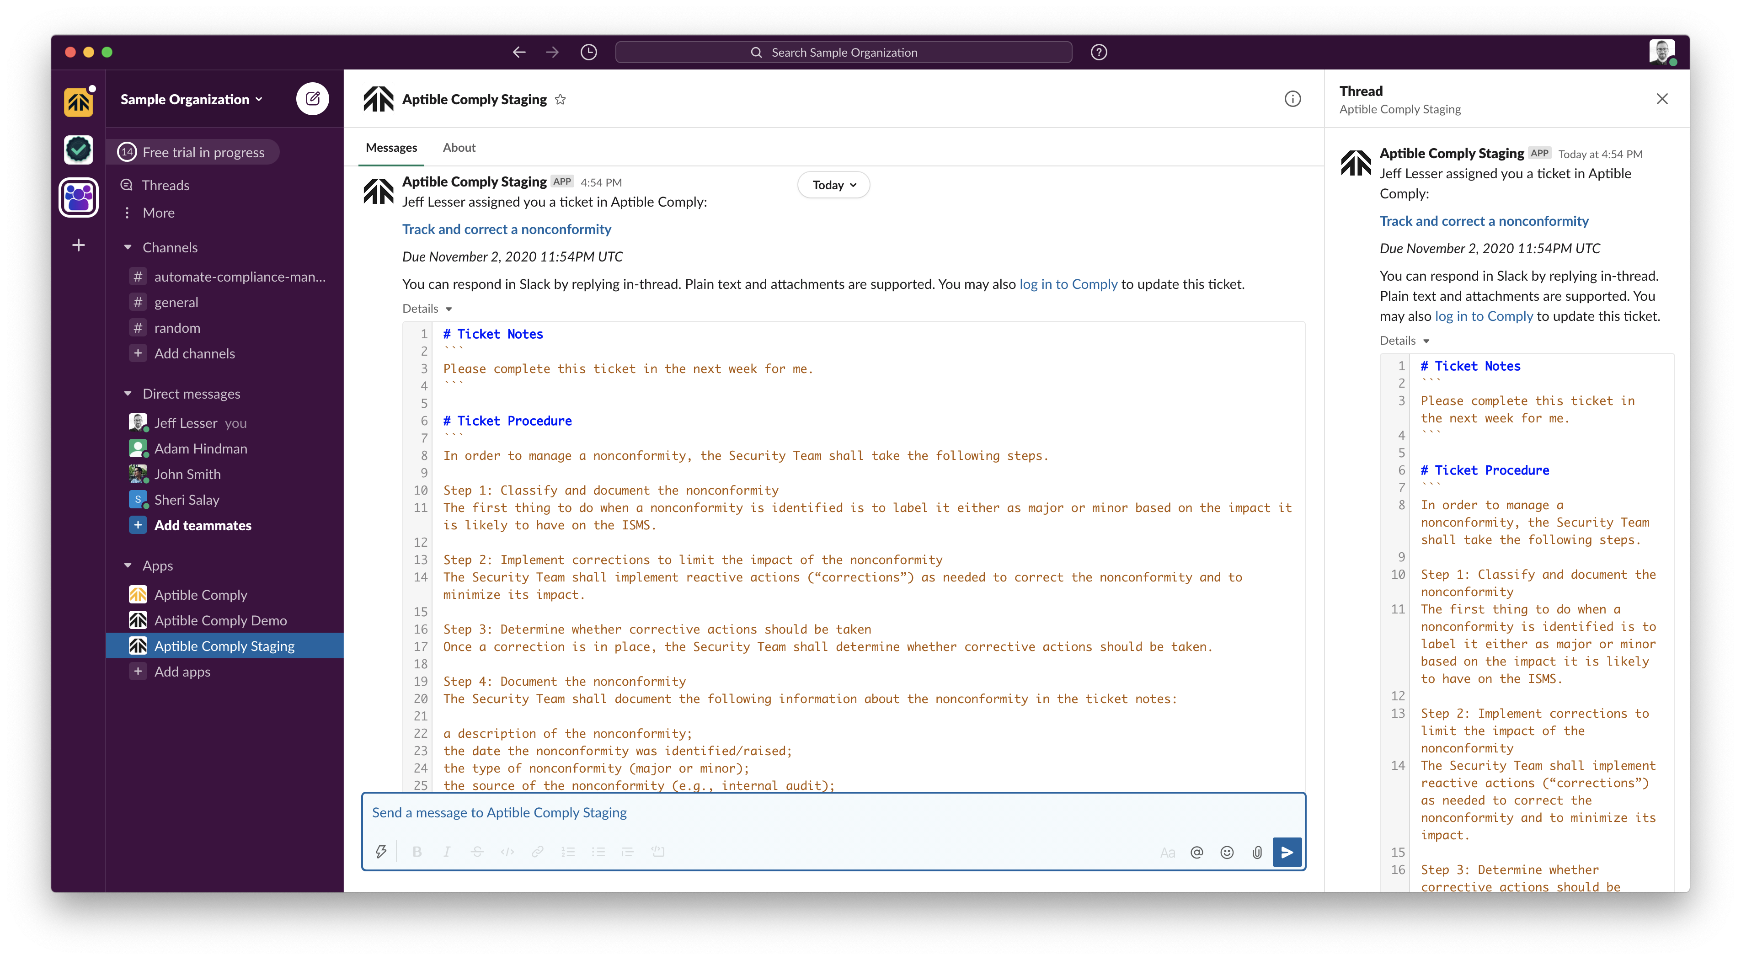1741x960 pixels.
Task: Switch to the About tab
Action: 459,148
